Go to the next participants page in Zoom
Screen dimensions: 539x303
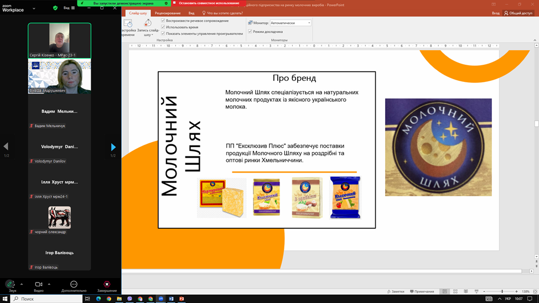113,147
